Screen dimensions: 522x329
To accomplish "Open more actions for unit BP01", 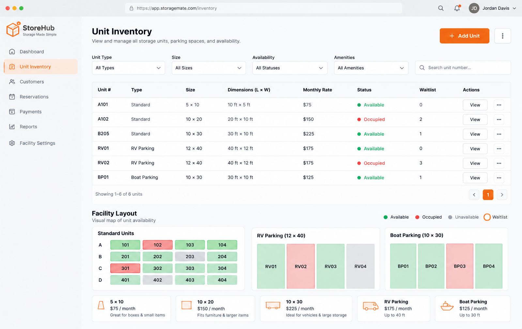I will [x=499, y=178].
